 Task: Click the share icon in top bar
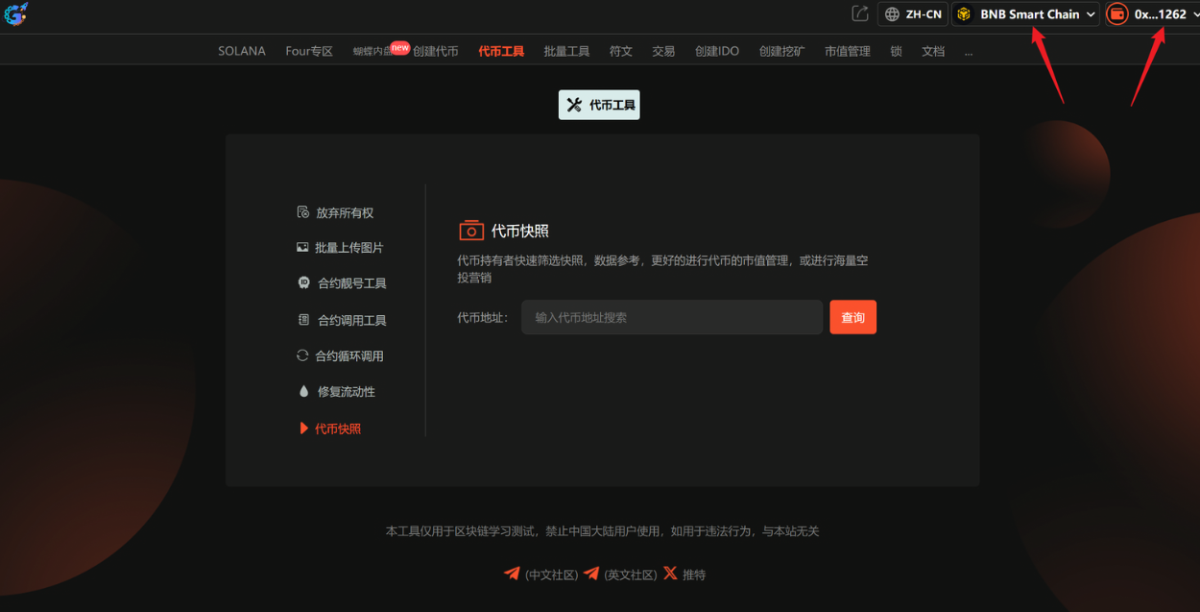coord(858,13)
